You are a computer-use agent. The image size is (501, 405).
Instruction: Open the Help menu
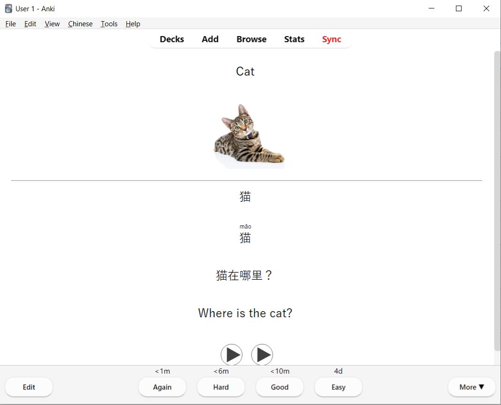tap(133, 24)
